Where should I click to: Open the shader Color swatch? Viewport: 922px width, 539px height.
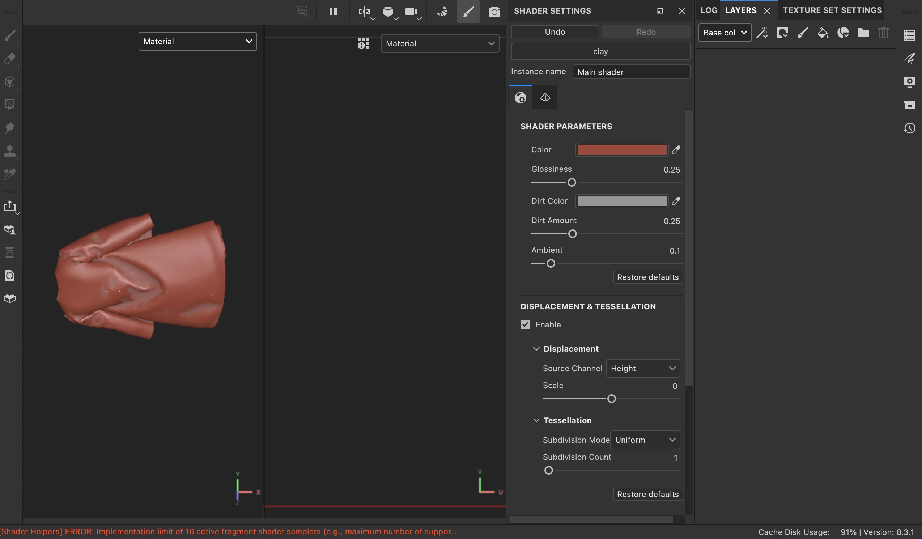(622, 150)
